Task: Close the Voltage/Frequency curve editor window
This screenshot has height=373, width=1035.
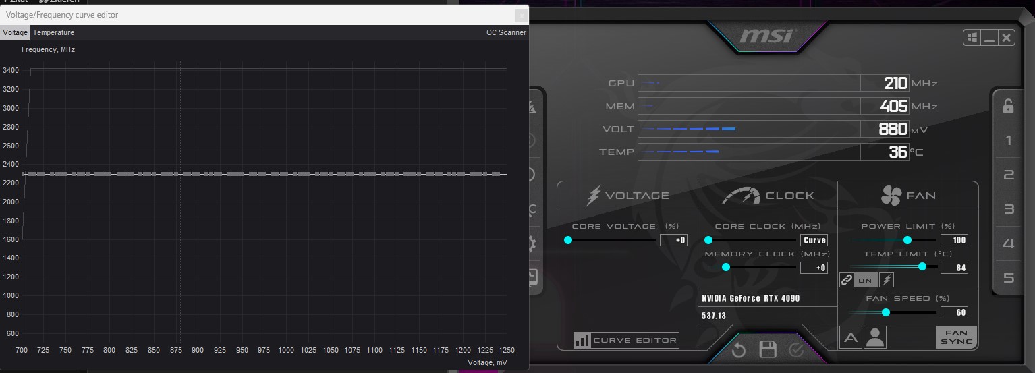Action: pos(521,15)
